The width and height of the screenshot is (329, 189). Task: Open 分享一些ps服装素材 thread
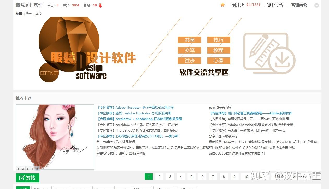(x=223, y=136)
